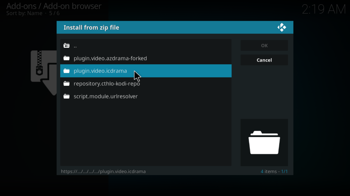Click folder icon beside plugin.video.azdrama-forked
350x196 pixels.
point(66,58)
